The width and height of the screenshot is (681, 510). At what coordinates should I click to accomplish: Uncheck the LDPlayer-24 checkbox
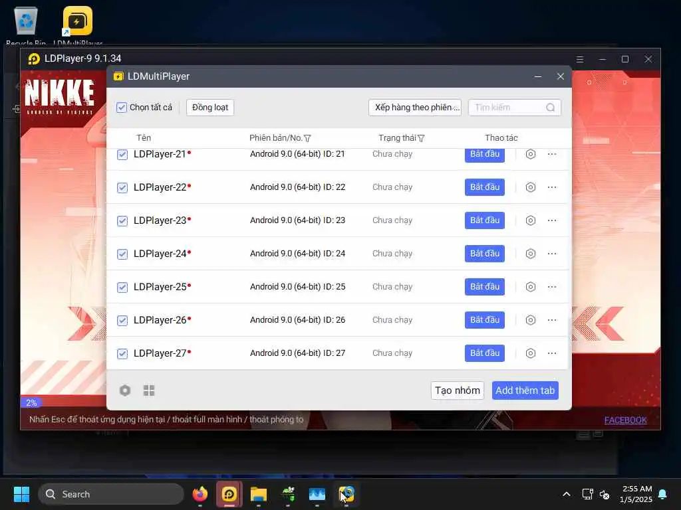coord(122,254)
